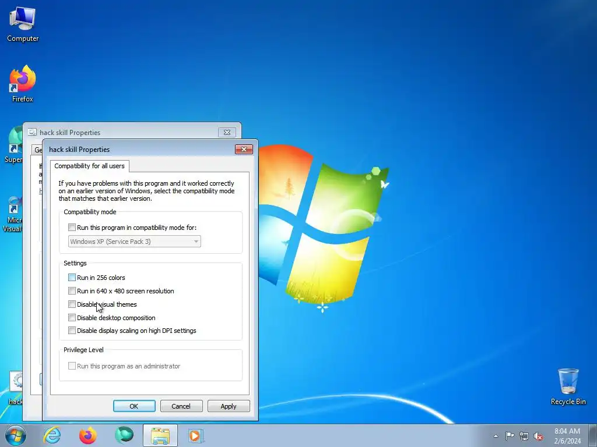Check Run in 256 colors
The width and height of the screenshot is (597, 447).
coord(72,278)
